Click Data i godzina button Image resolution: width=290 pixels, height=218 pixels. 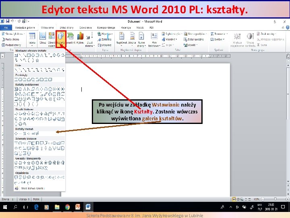click(x=194, y=39)
